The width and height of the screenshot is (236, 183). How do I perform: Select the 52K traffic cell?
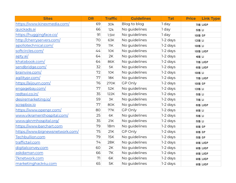click(111, 89)
